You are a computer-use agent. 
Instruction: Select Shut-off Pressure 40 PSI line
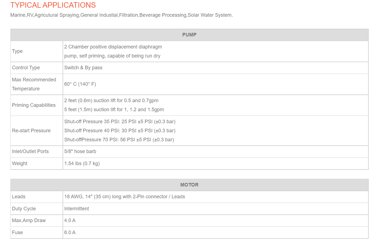pos(120,131)
